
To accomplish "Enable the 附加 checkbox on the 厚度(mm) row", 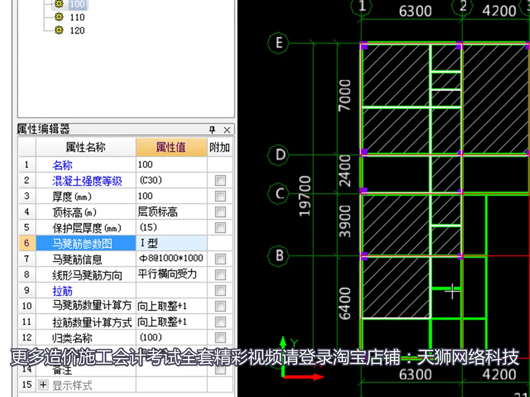I will [219, 196].
